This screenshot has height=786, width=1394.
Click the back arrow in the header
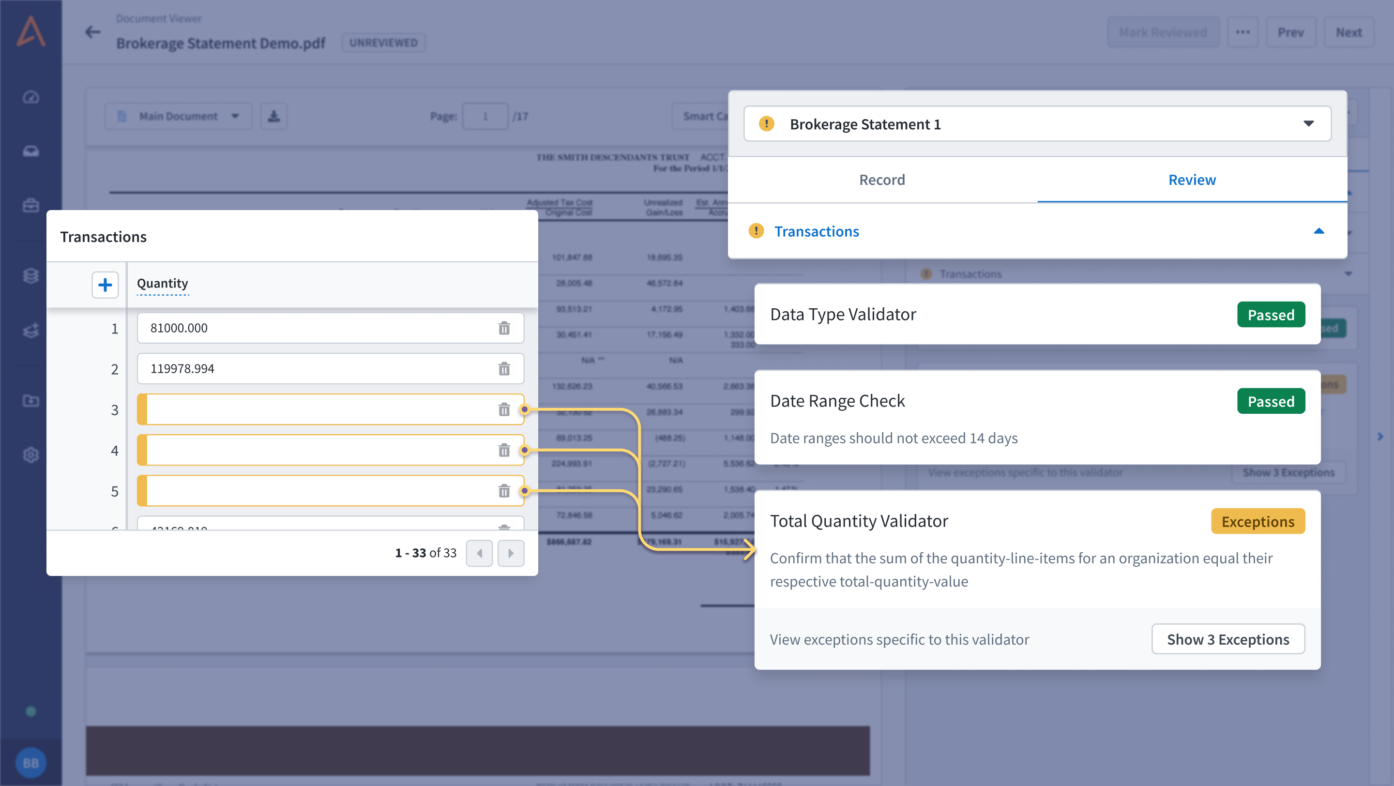click(x=92, y=32)
